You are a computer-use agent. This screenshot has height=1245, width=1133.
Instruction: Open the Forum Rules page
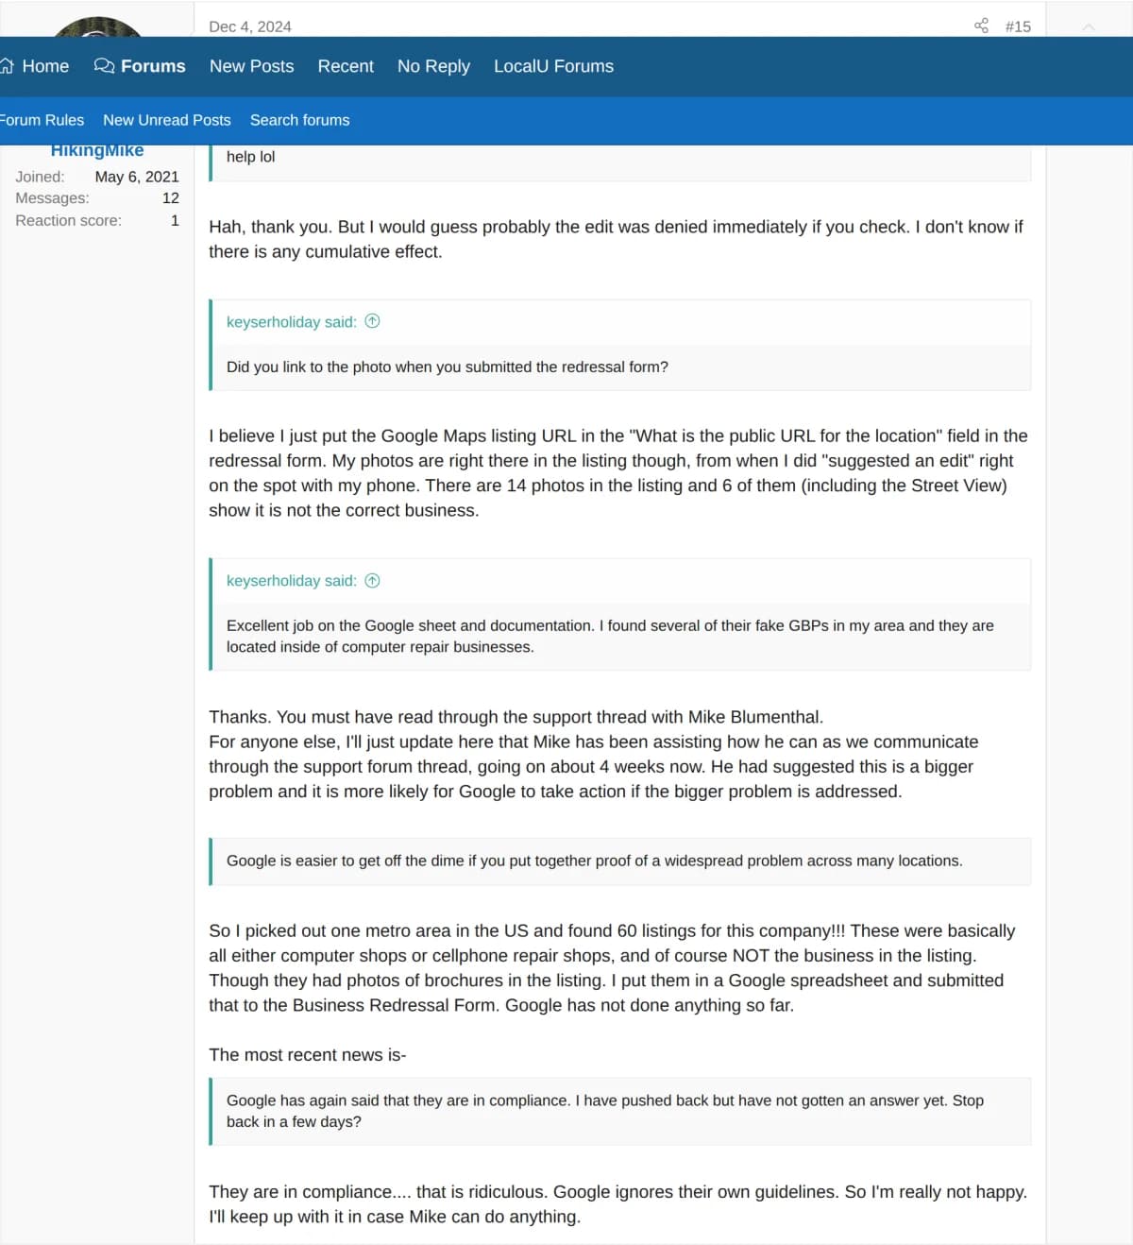42,120
